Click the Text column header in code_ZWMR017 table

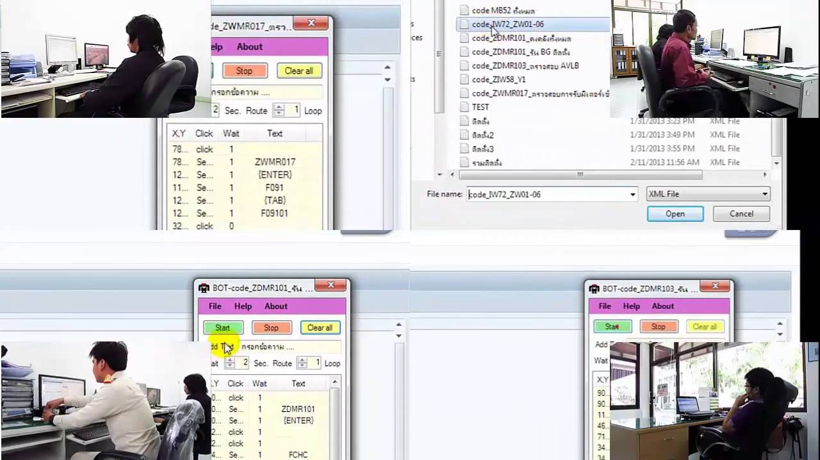point(275,133)
